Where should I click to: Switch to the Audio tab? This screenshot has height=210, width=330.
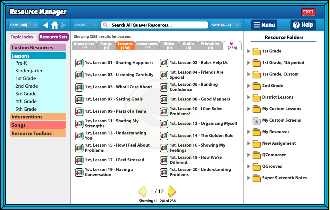188,45
